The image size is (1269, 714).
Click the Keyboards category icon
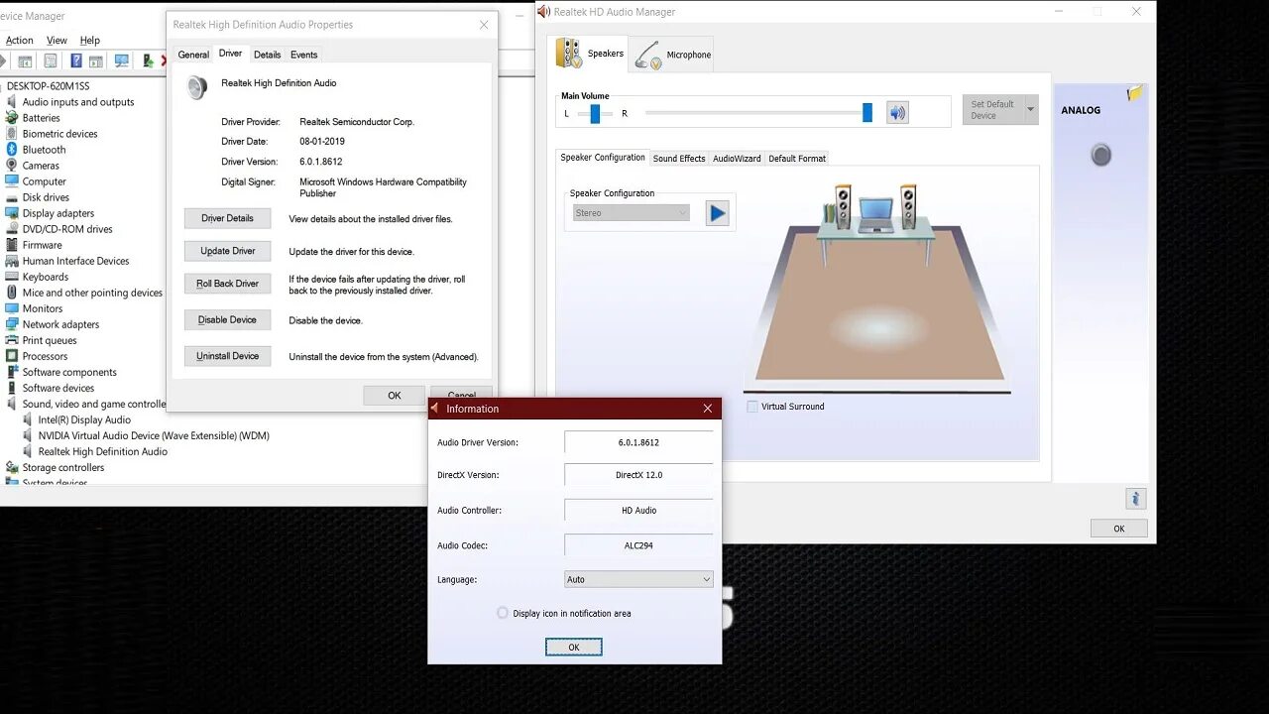point(12,277)
